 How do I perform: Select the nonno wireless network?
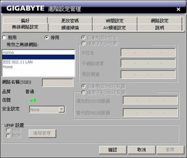(38, 52)
